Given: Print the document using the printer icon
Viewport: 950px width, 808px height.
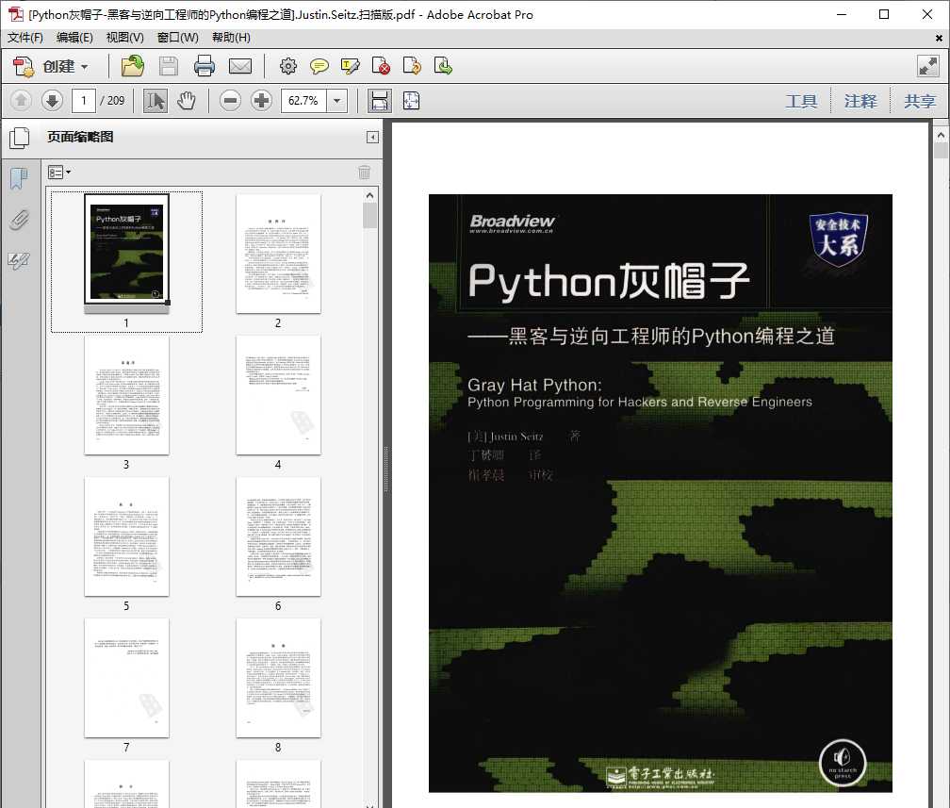Looking at the screenshot, I should [205, 65].
